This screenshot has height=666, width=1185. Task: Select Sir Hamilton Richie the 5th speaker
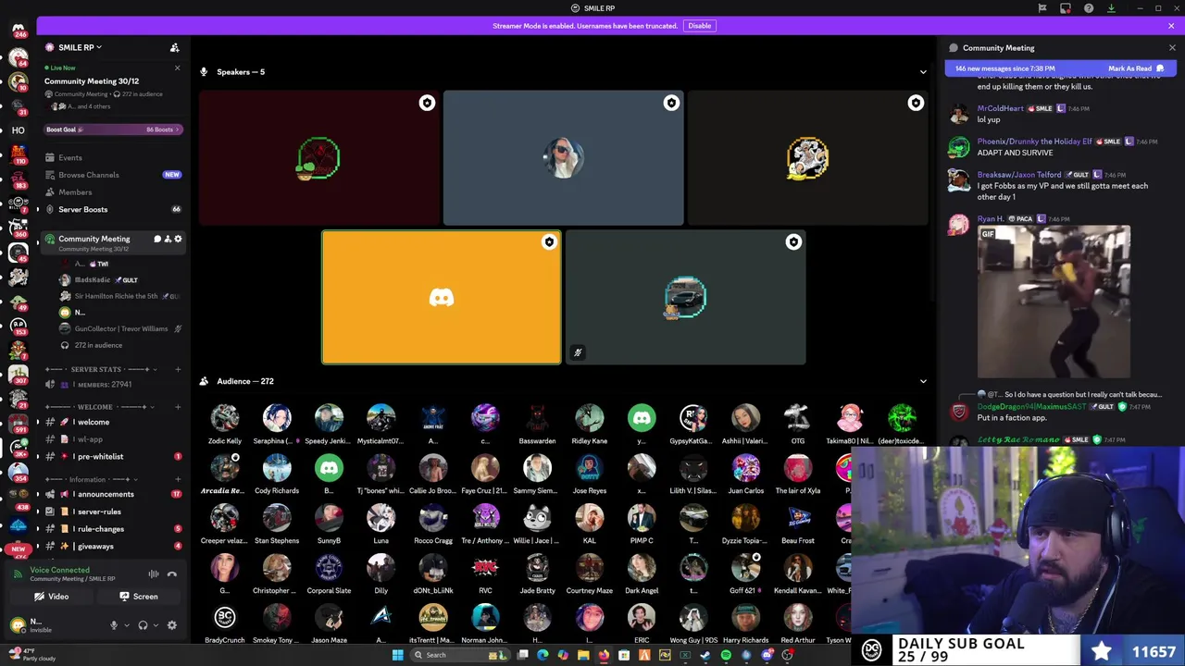[x=118, y=296]
